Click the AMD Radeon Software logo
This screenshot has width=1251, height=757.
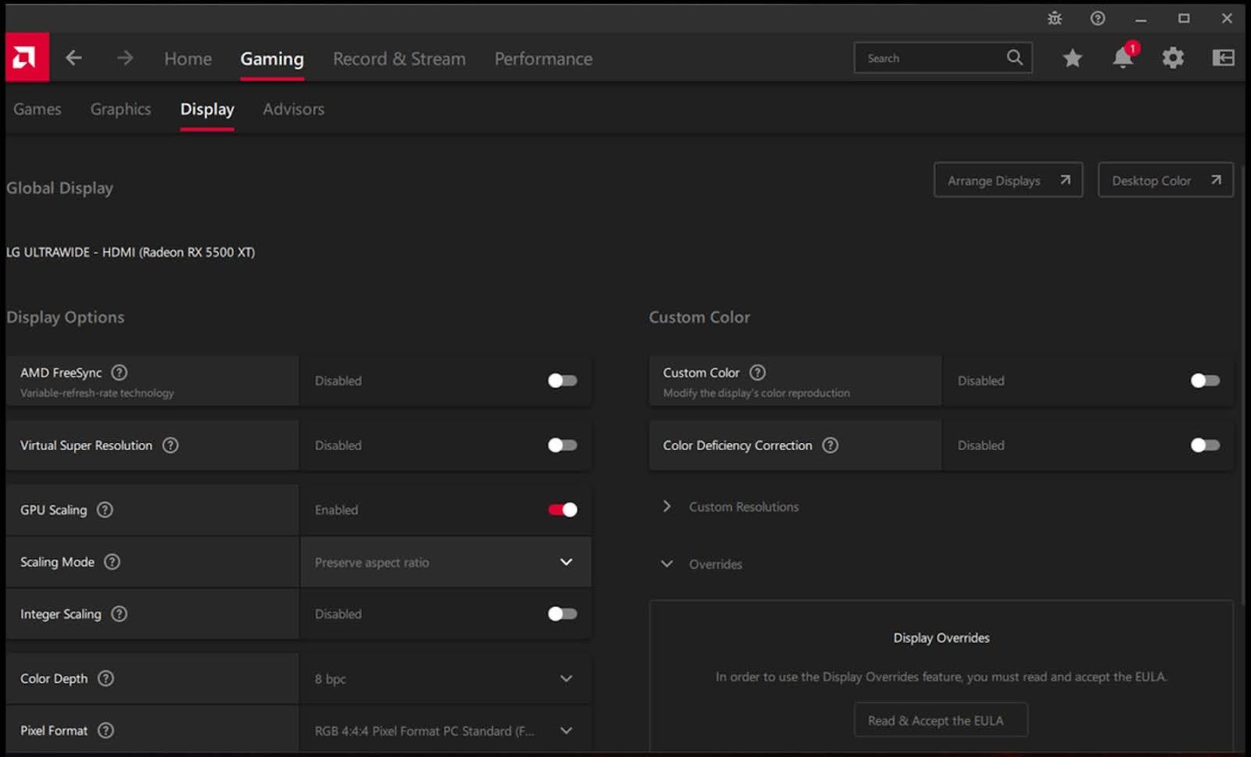pyautogui.click(x=26, y=58)
